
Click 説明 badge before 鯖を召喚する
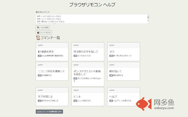pos(111,75)
